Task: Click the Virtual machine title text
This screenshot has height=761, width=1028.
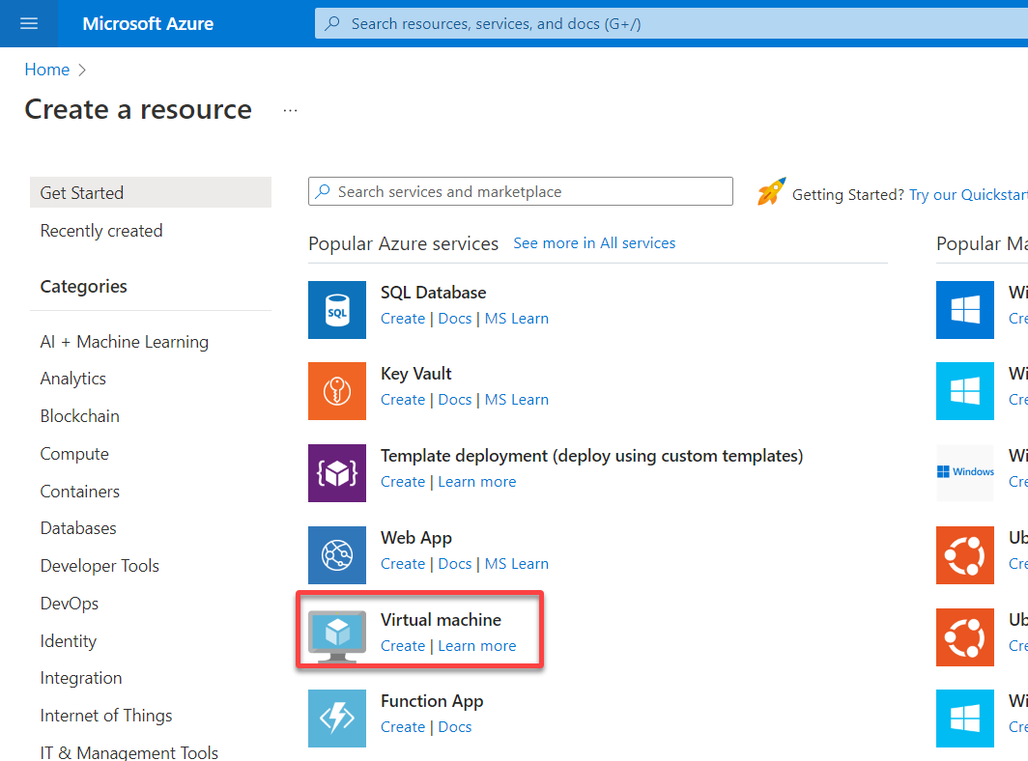Action: pos(441,619)
